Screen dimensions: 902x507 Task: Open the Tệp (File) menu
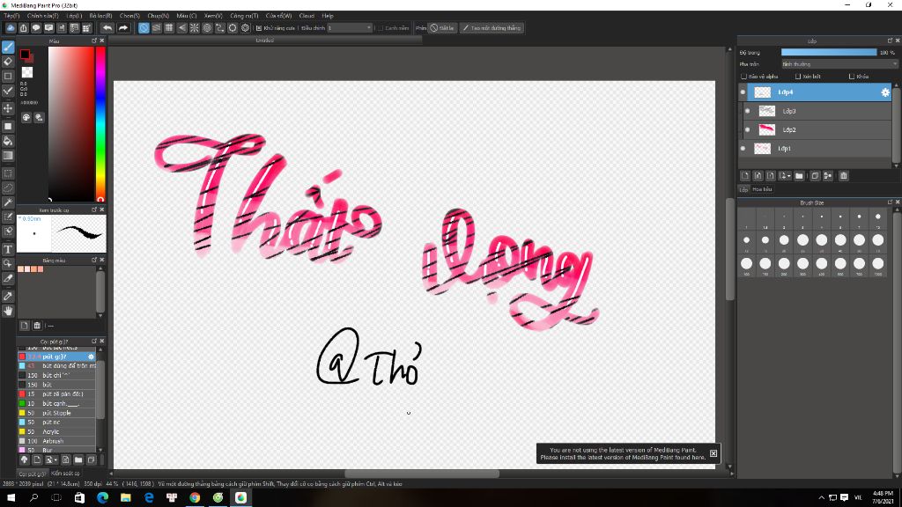[x=11, y=16]
